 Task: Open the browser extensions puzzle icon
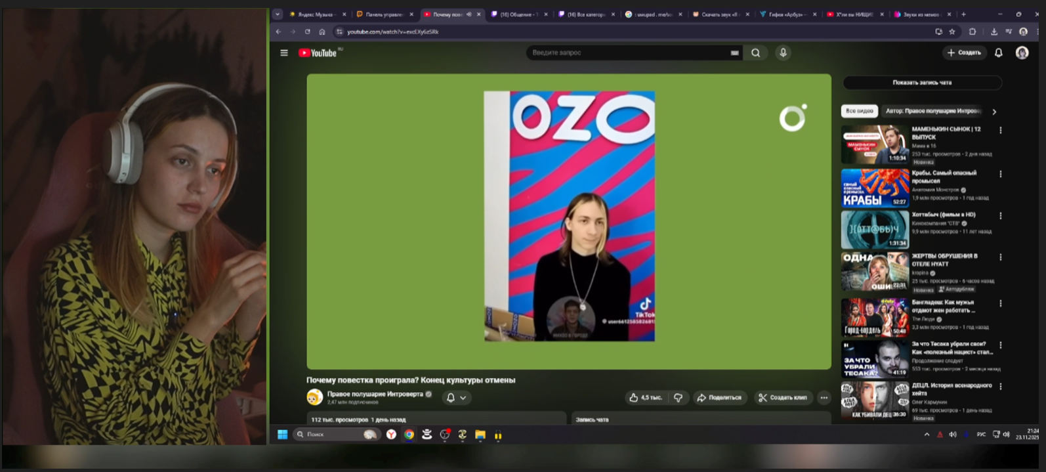click(973, 32)
